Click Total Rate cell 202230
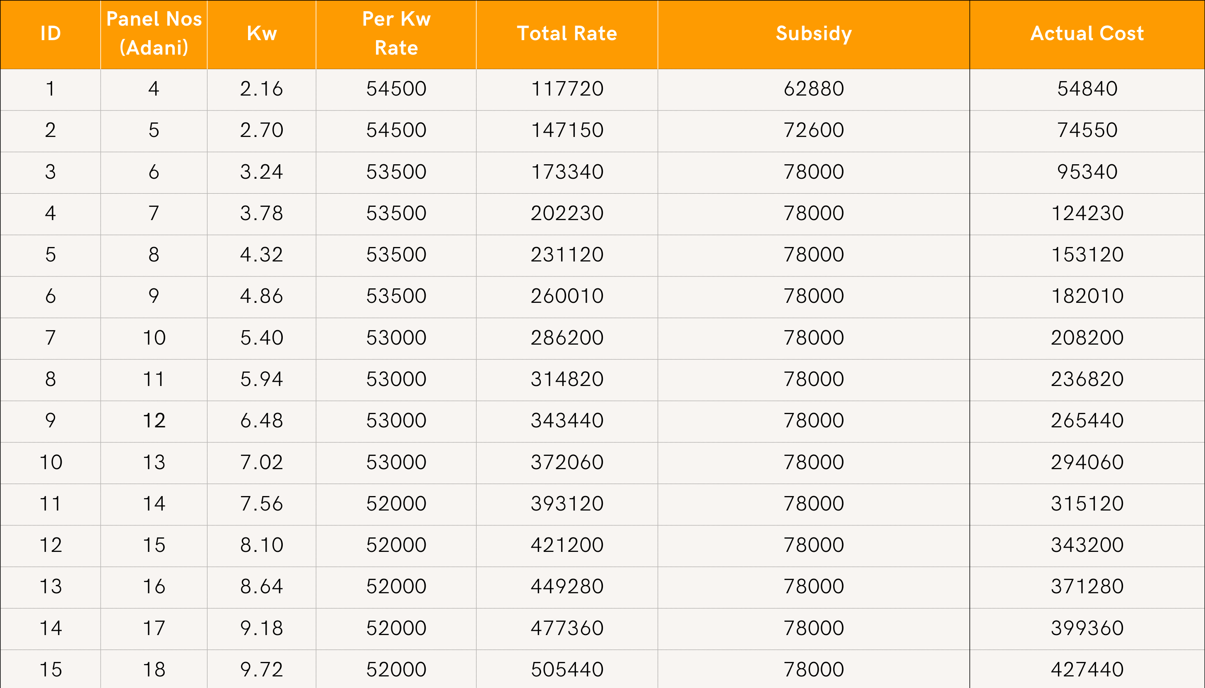Viewport: 1205px width, 688px height. [x=566, y=213]
